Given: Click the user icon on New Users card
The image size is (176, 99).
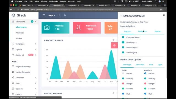Looking at the screenshot, I should coord(78,28).
